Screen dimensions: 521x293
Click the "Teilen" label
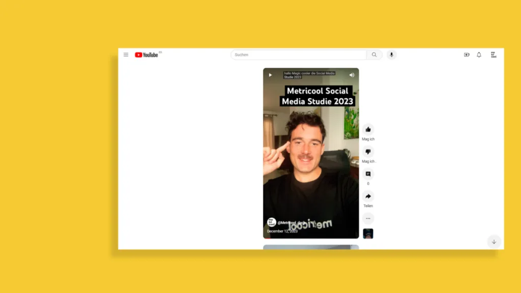(x=368, y=206)
